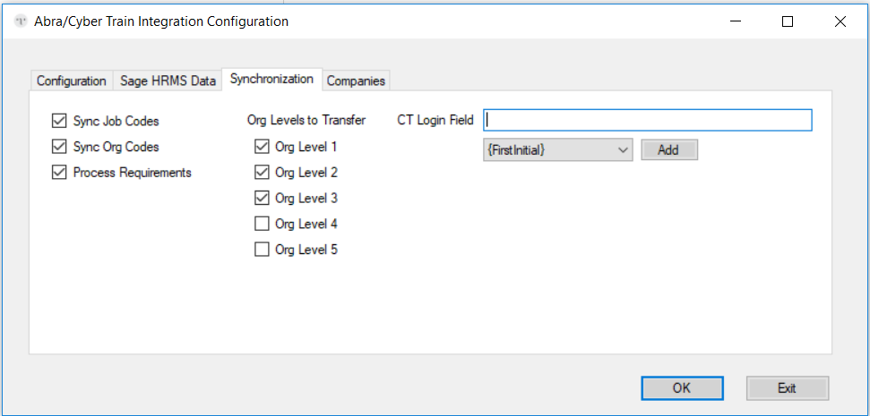Check the Org Level 5 box

(x=262, y=250)
